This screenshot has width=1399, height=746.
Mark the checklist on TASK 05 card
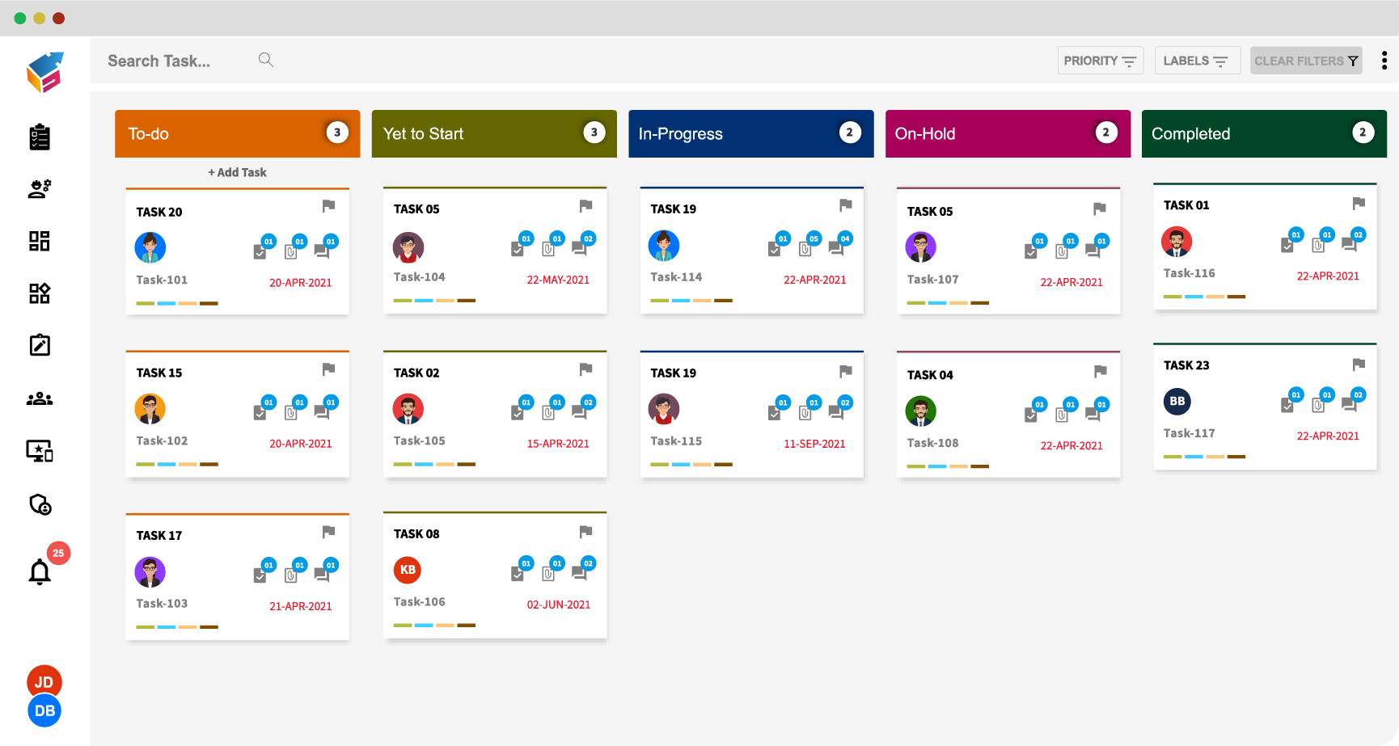tap(518, 248)
